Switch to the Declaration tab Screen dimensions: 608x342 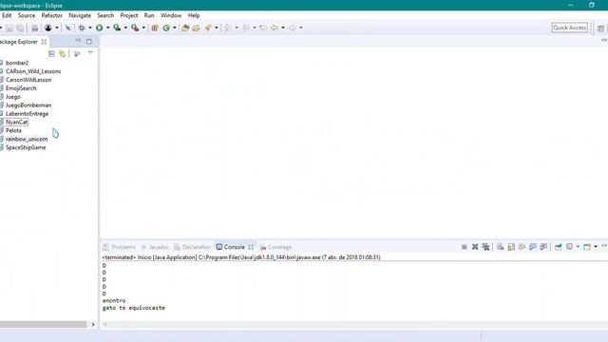point(192,247)
